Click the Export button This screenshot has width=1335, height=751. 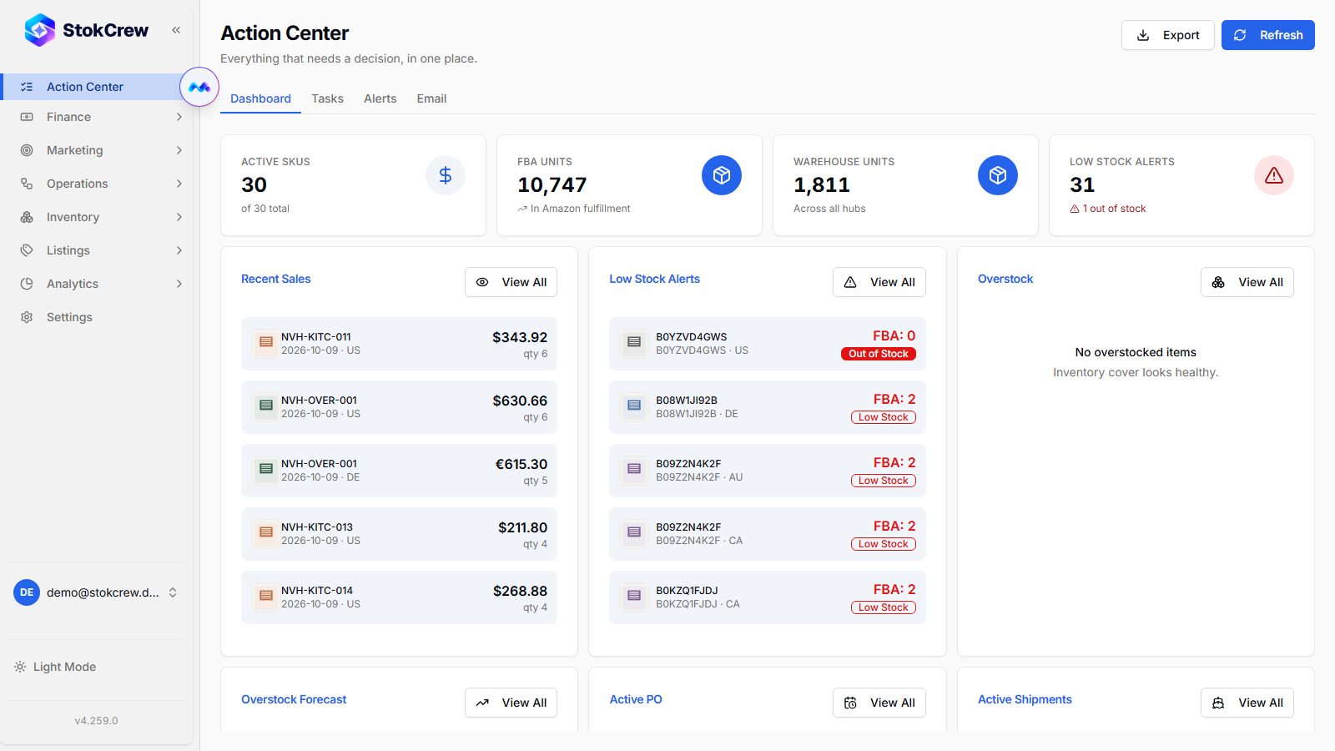[x=1167, y=35]
